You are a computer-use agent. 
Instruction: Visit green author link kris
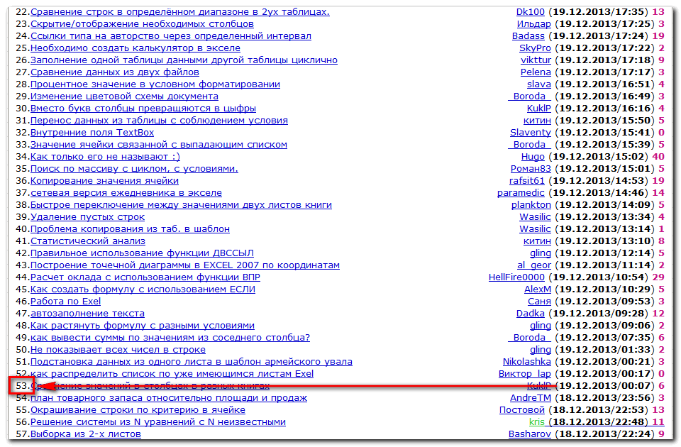[x=537, y=422]
